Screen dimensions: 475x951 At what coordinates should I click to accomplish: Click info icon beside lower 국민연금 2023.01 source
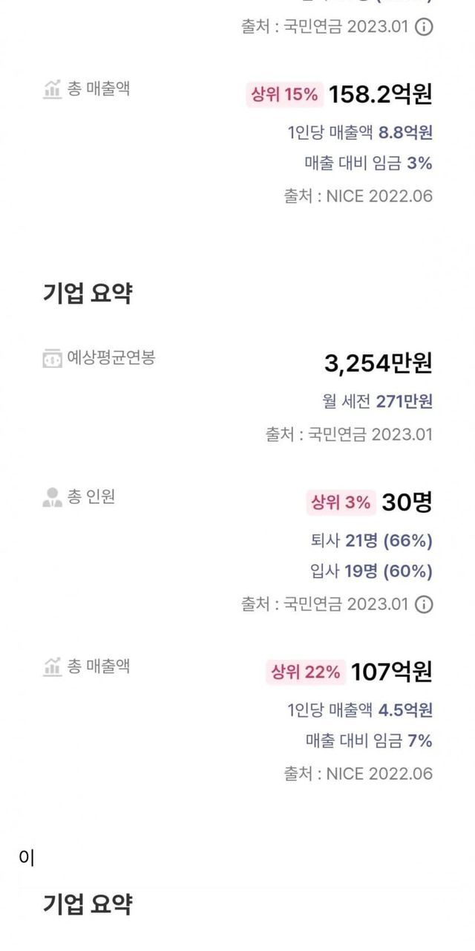pyautogui.click(x=423, y=604)
